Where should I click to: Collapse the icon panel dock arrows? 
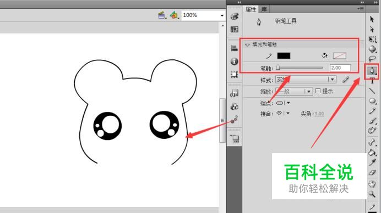click(x=239, y=2)
